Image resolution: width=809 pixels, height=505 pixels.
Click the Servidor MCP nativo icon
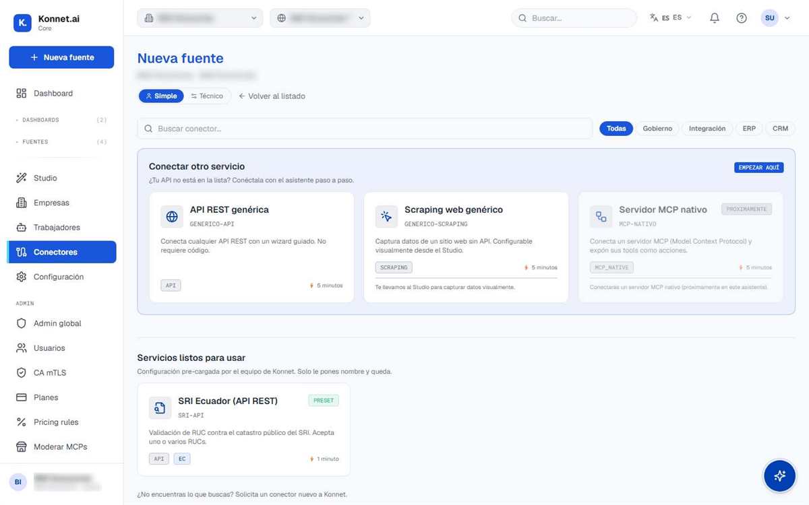(601, 217)
